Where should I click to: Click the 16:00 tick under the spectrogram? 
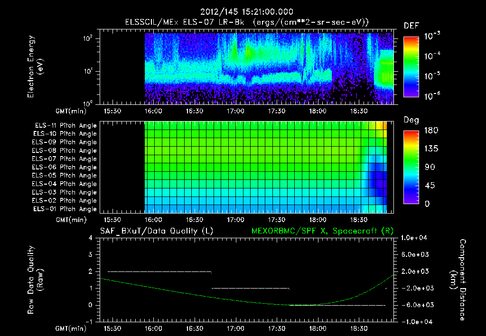[153, 111]
